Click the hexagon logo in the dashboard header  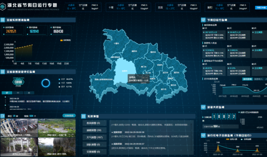(3, 7)
